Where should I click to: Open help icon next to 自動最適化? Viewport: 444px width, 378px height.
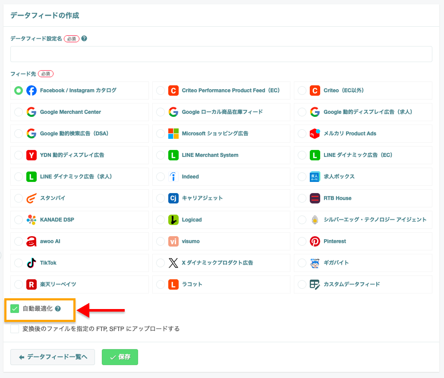58,309
